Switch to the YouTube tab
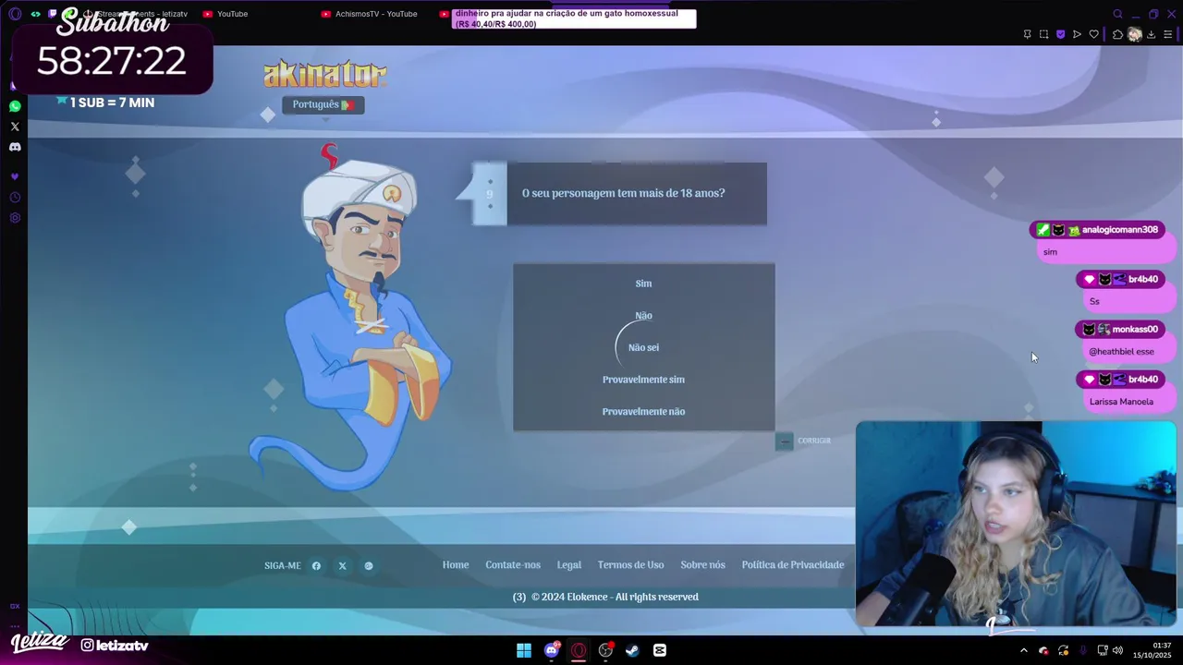The height and width of the screenshot is (665, 1183). [x=226, y=14]
